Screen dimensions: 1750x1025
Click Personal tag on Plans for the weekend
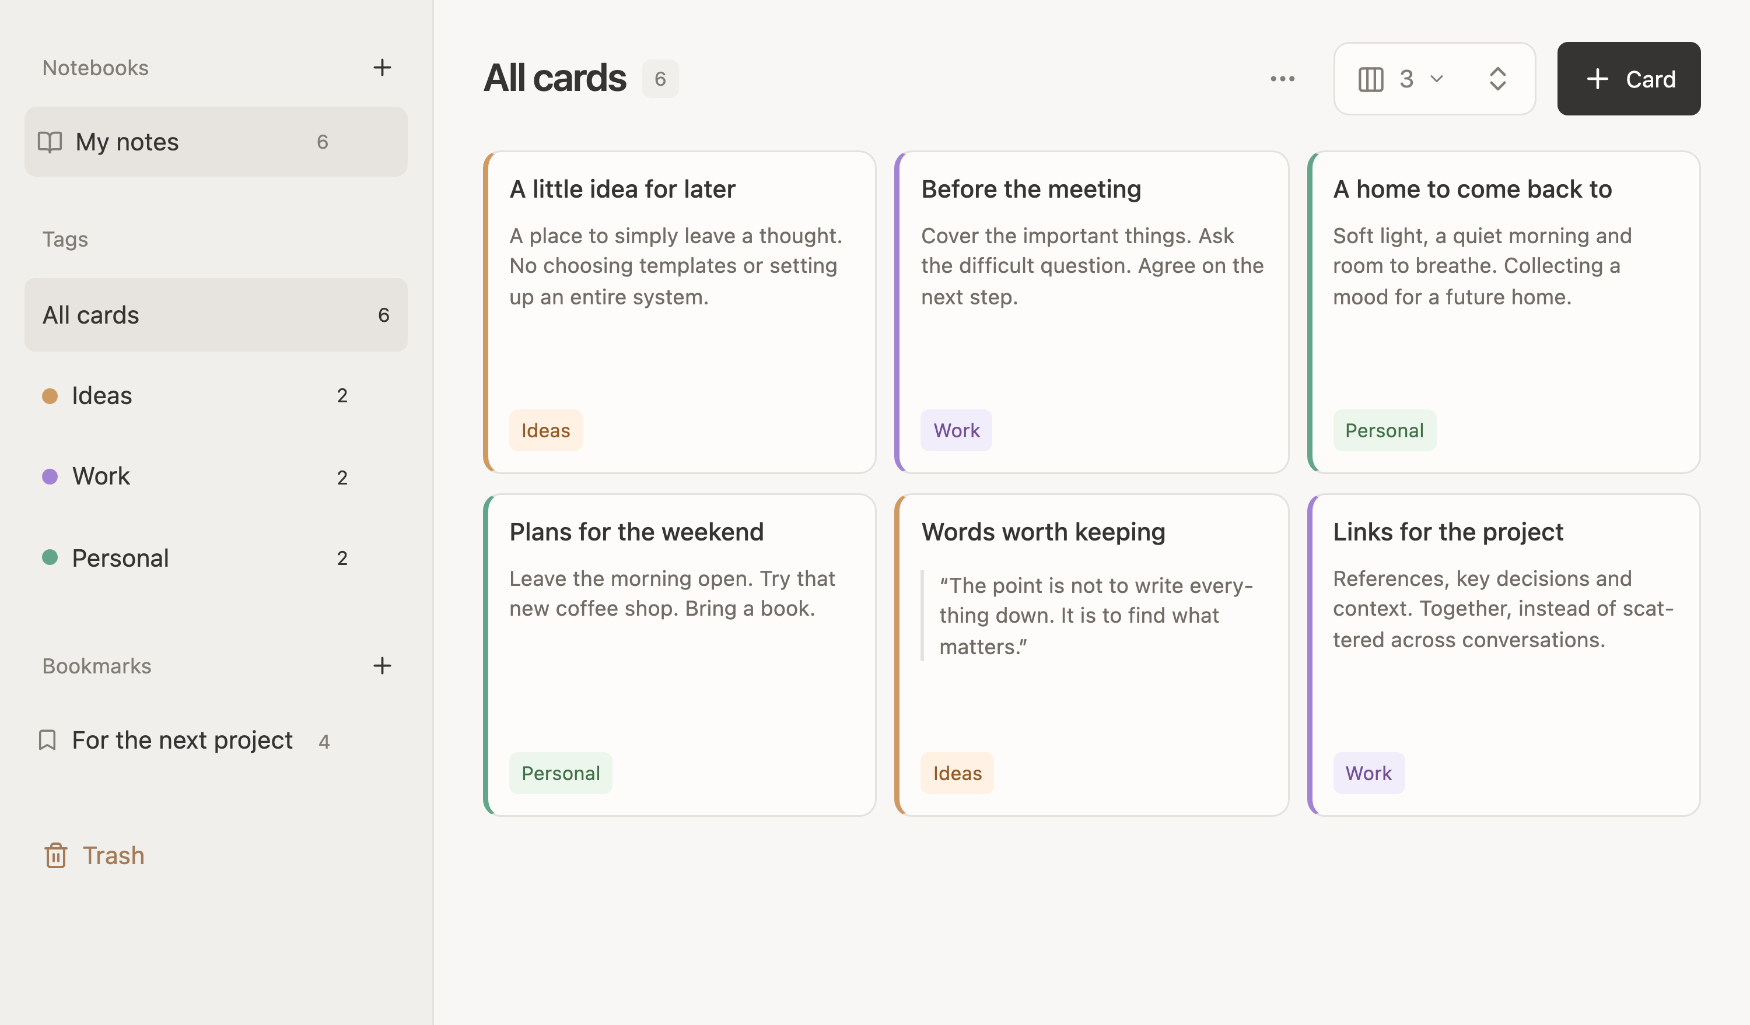[x=561, y=773]
